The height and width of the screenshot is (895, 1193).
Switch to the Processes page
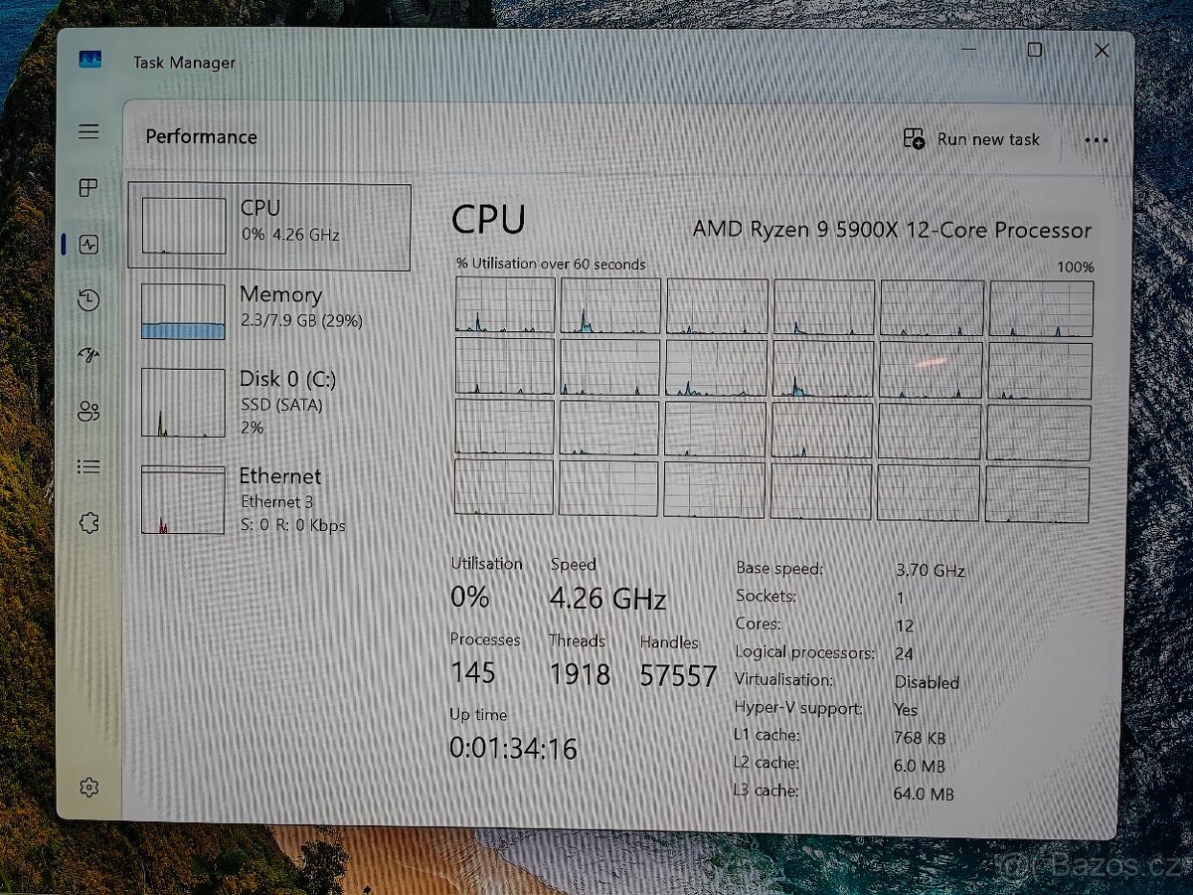pyautogui.click(x=88, y=188)
